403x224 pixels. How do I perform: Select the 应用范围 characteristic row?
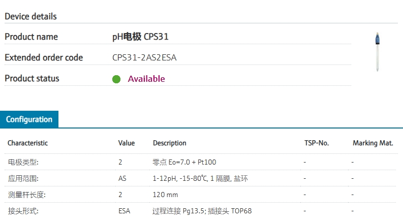coord(23,178)
